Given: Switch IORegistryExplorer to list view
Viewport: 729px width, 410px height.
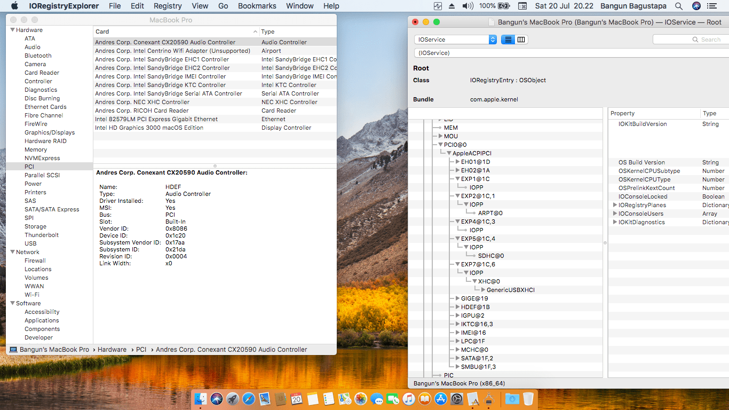Looking at the screenshot, I should coord(508,40).
